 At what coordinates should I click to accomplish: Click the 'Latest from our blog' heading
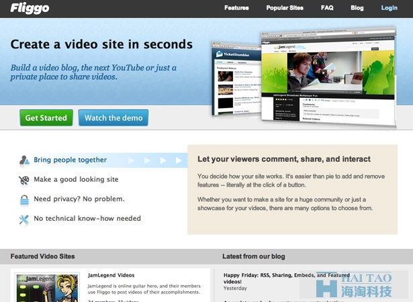coord(254,256)
